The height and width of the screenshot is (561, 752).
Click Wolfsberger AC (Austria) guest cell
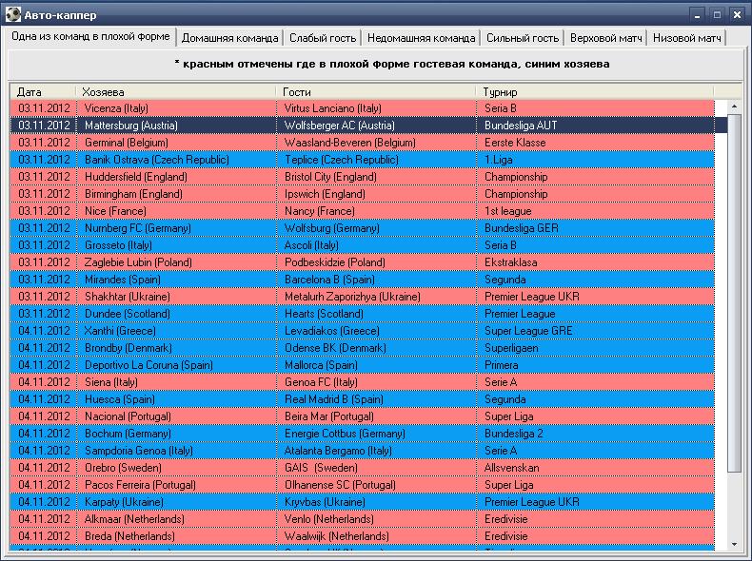pyautogui.click(x=377, y=126)
